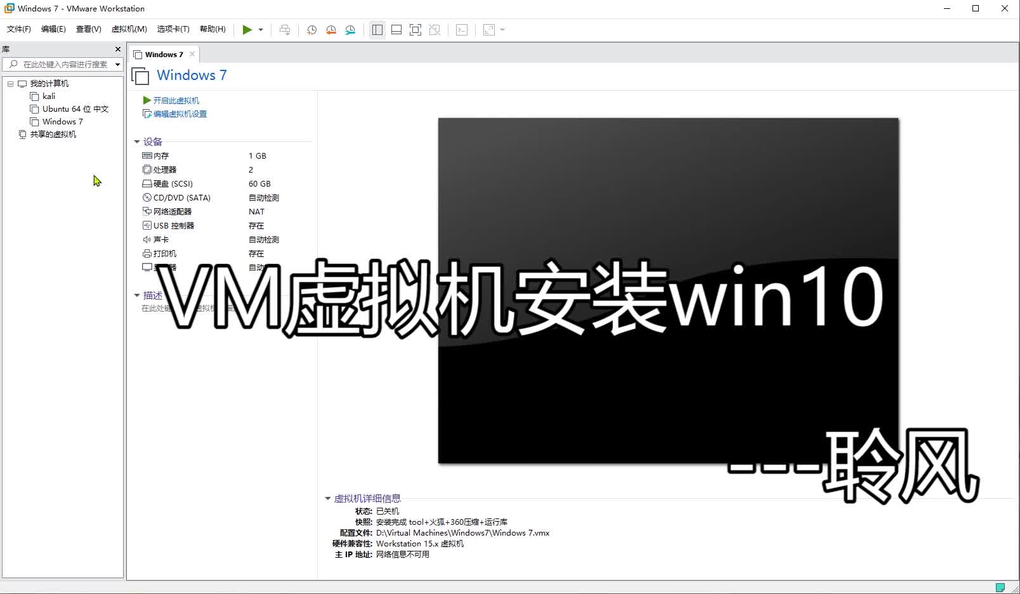Enter full screen mode icon
Screen dimensions: 1020x594
415,30
